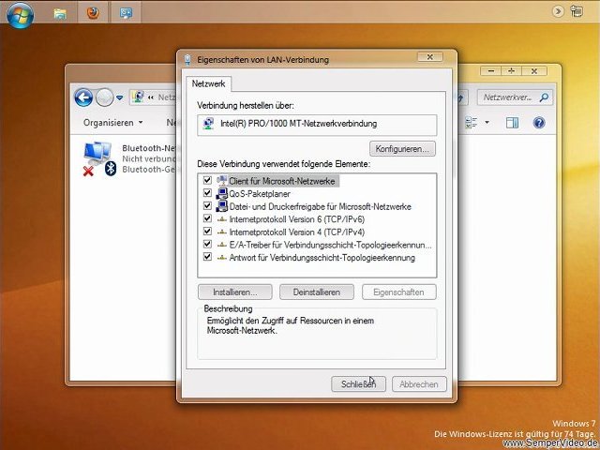
Task: Open Windows Explorer from the taskbar
Action: pos(60,13)
